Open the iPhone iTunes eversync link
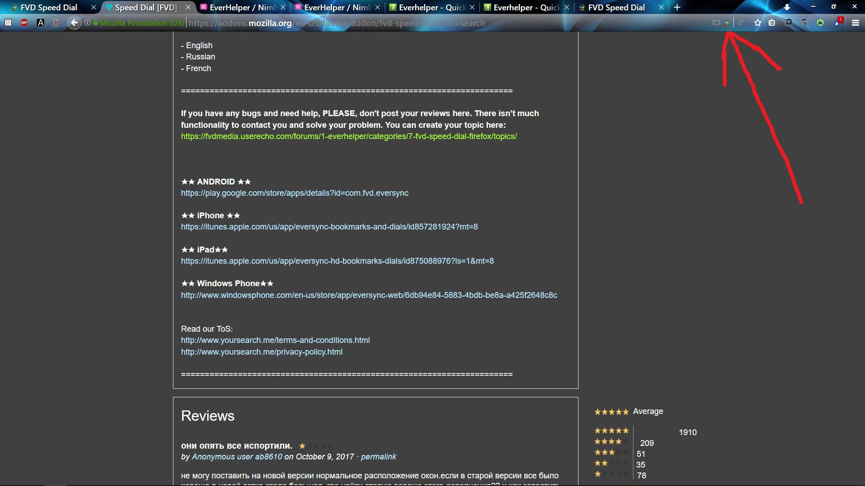The height and width of the screenshot is (486, 865). click(x=329, y=227)
